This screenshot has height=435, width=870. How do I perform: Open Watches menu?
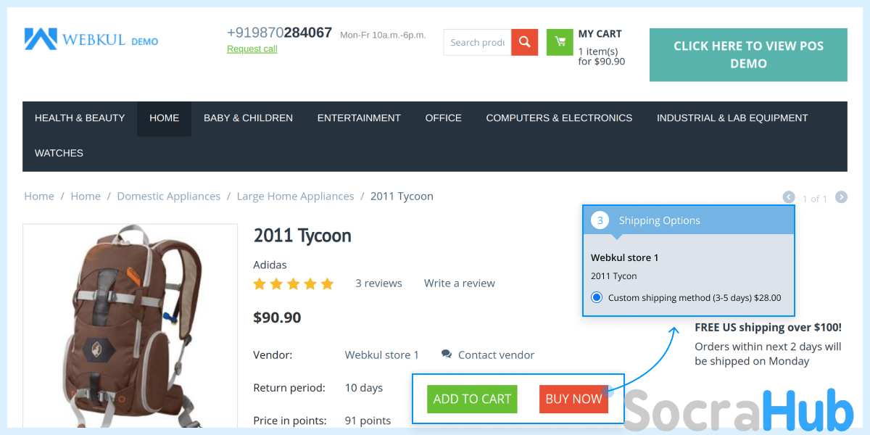(59, 153)
